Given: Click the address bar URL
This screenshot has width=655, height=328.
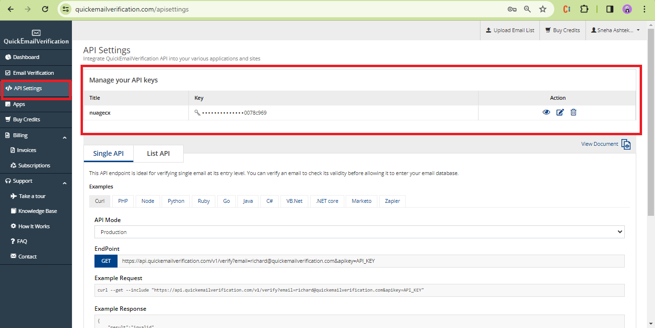Looking at the screenshot, I should (132, 9).
